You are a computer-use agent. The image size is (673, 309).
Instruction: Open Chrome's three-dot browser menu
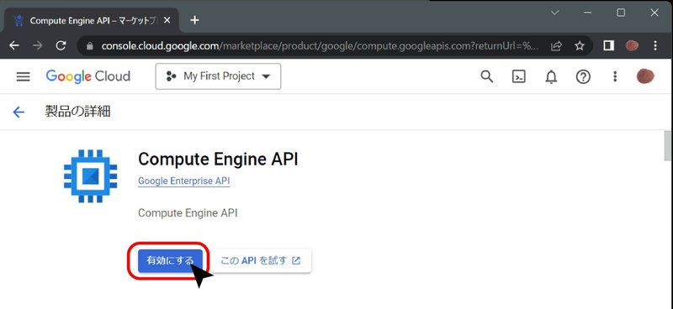[655, 45]
